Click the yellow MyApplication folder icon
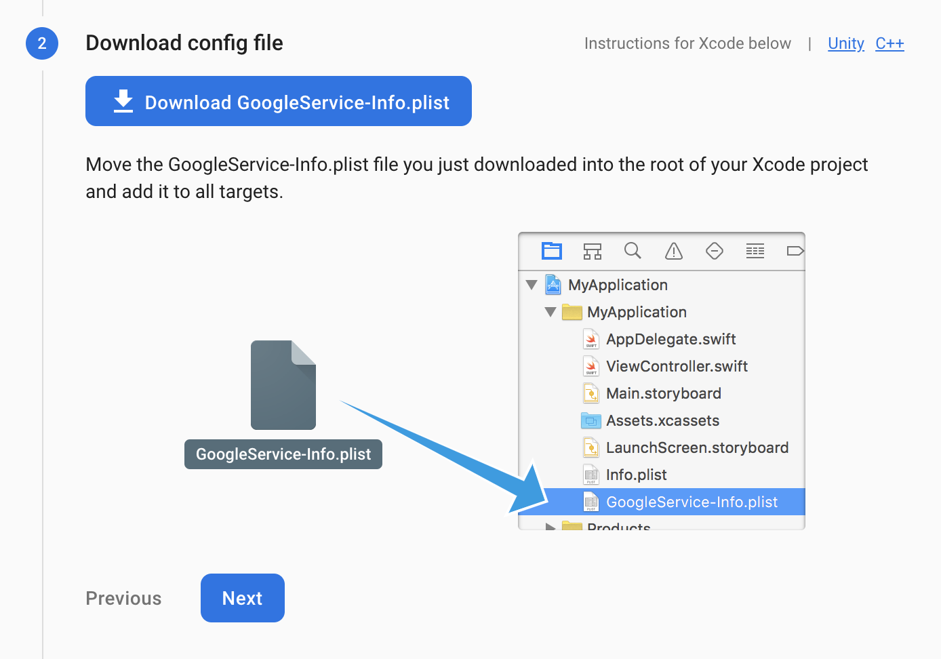The image size is (941, 659). click(572, 312)
